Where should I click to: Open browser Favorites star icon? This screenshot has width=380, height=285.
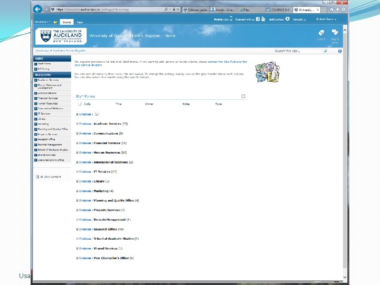click(x=337, y=9)
